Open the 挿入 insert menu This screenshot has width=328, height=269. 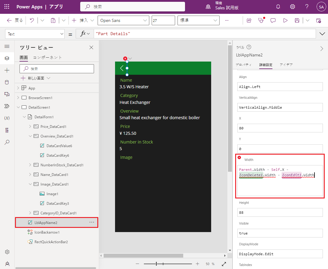tap(83, 20)
